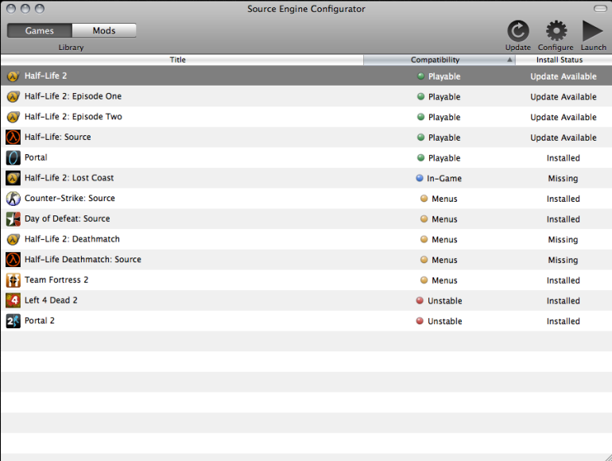The width and height of the screenshot is (612, 461).
Task: Select the Half-Life: Source title
Action: pyautogui.click(x=58, y=137)
